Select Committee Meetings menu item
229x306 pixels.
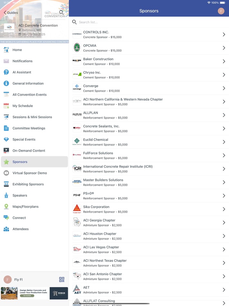(x=34, y=128)
